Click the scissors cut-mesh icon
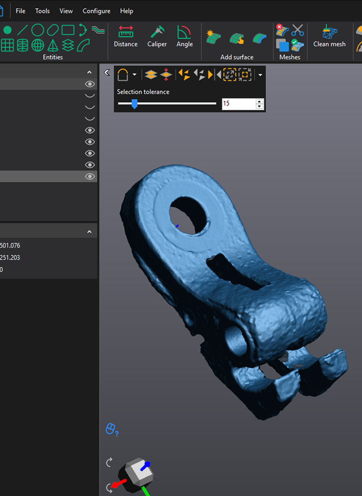Screen dimensions: 362x496 pos(297,30)
